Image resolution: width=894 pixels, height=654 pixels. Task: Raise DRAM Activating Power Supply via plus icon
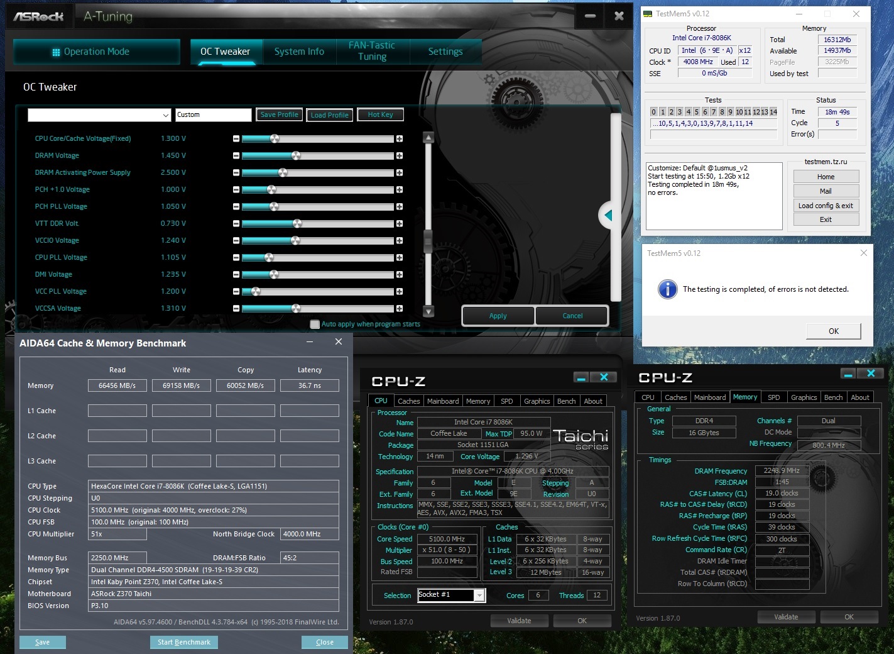400,172
